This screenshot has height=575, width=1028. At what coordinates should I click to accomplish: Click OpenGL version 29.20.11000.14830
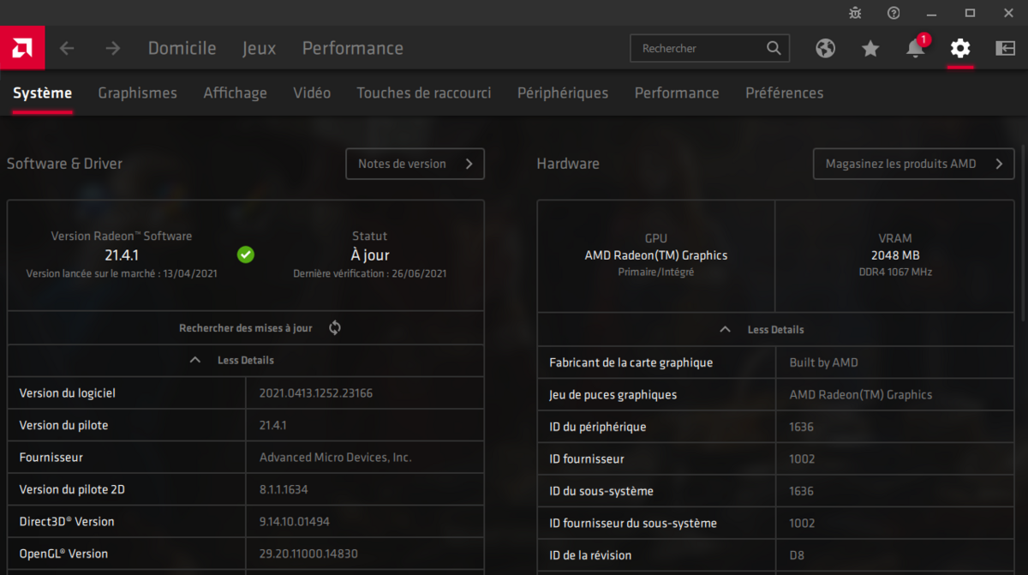(308, 554)
